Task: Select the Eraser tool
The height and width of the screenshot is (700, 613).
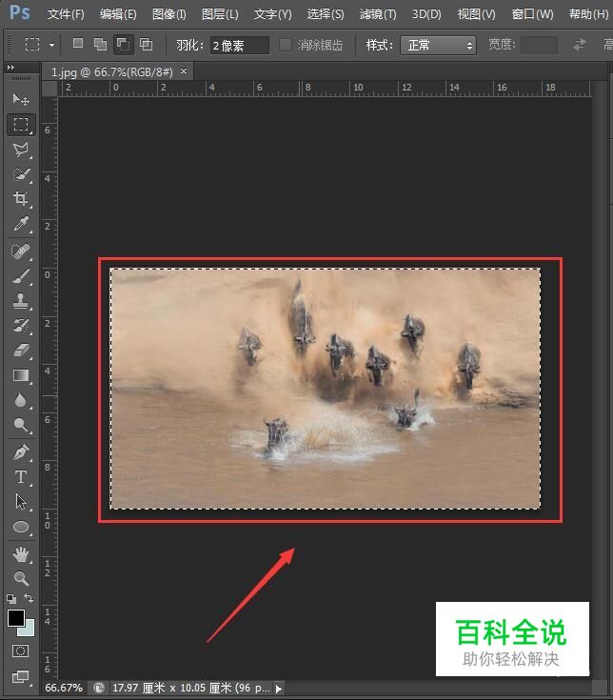Action: 21,350
